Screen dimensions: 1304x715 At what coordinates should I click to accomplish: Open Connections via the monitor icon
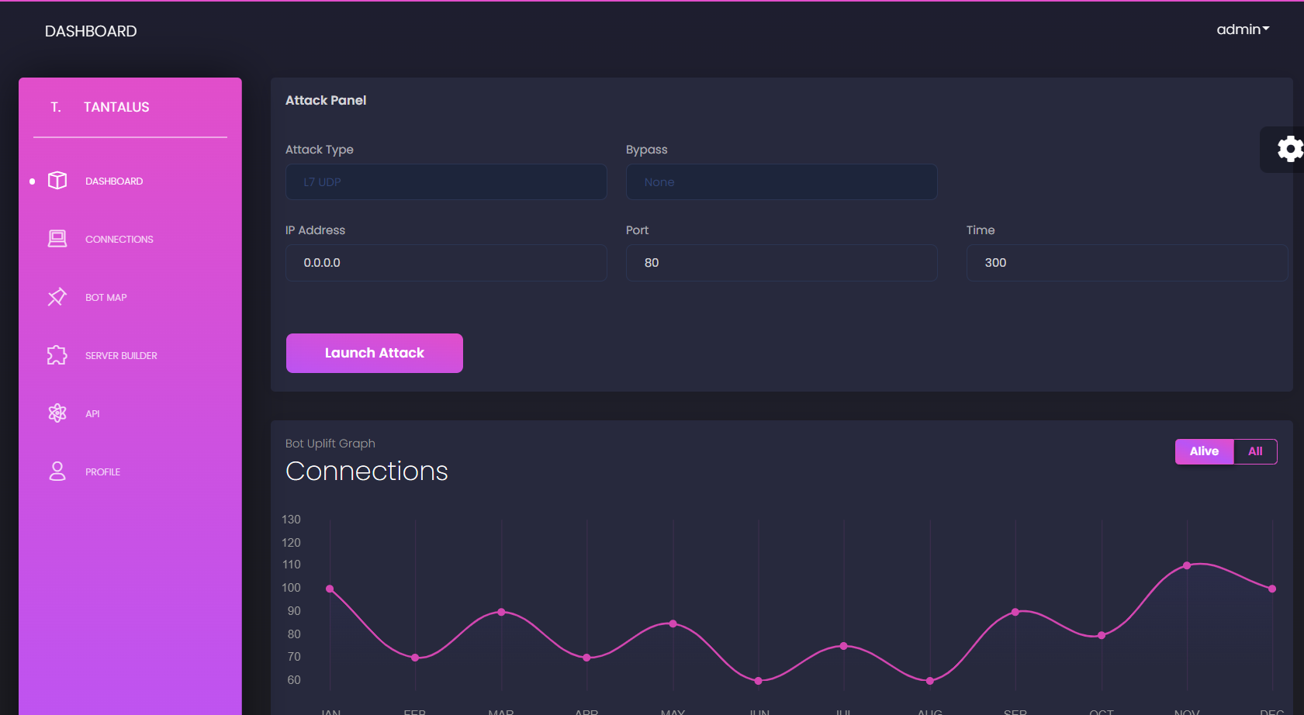click(x=57, y=238)
